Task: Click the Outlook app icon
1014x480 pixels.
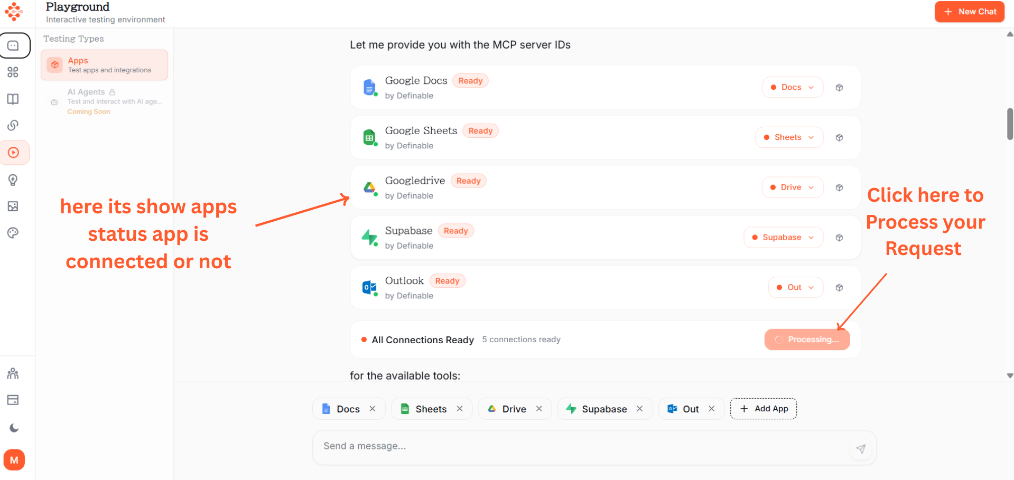Action: [x=370, y=288]
